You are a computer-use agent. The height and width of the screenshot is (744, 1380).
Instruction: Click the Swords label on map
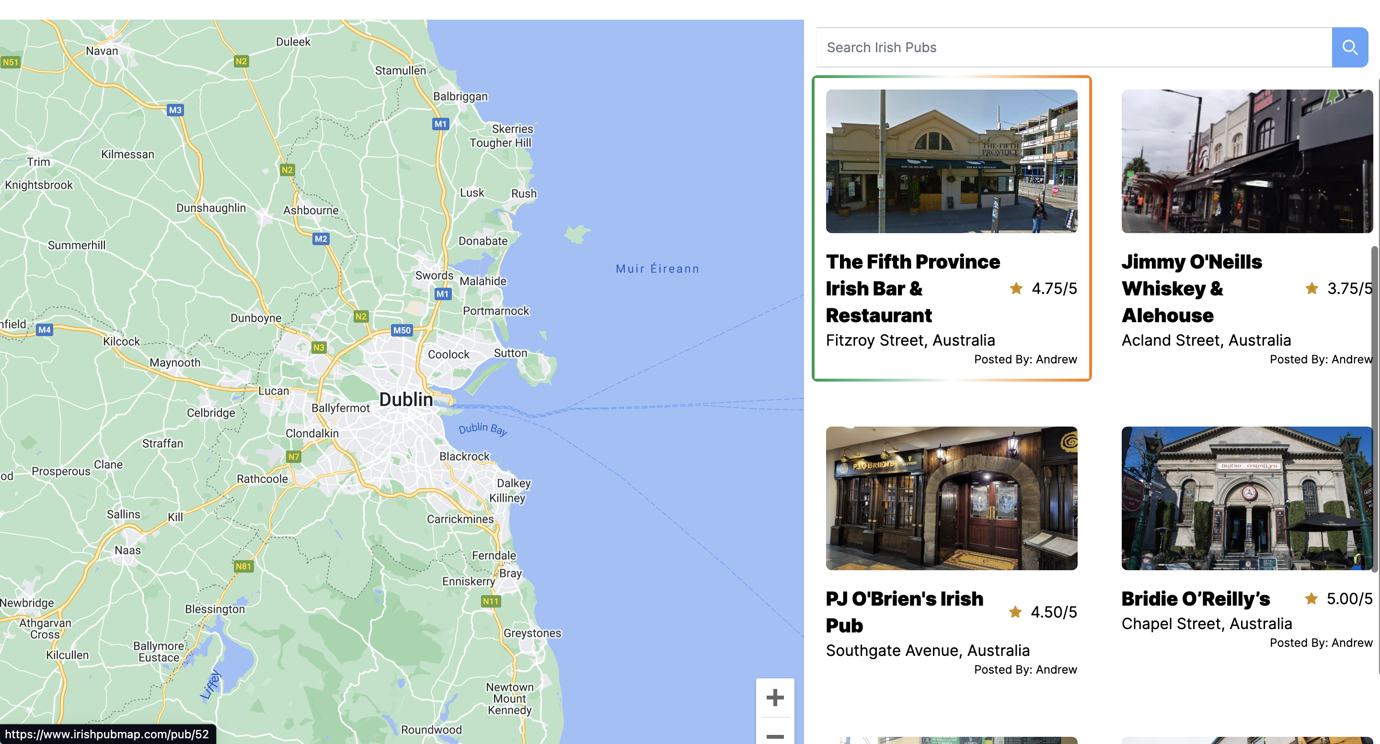(434, 275)
